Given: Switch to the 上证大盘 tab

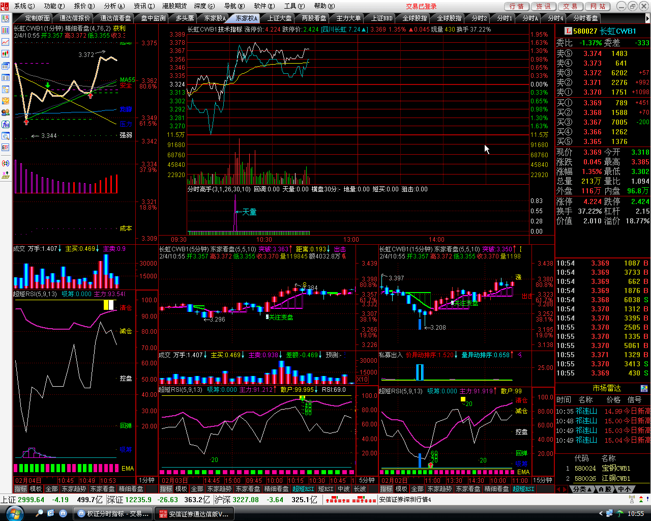Looking at the screenshot, I should pyautogui.click(x=280, y=18).
